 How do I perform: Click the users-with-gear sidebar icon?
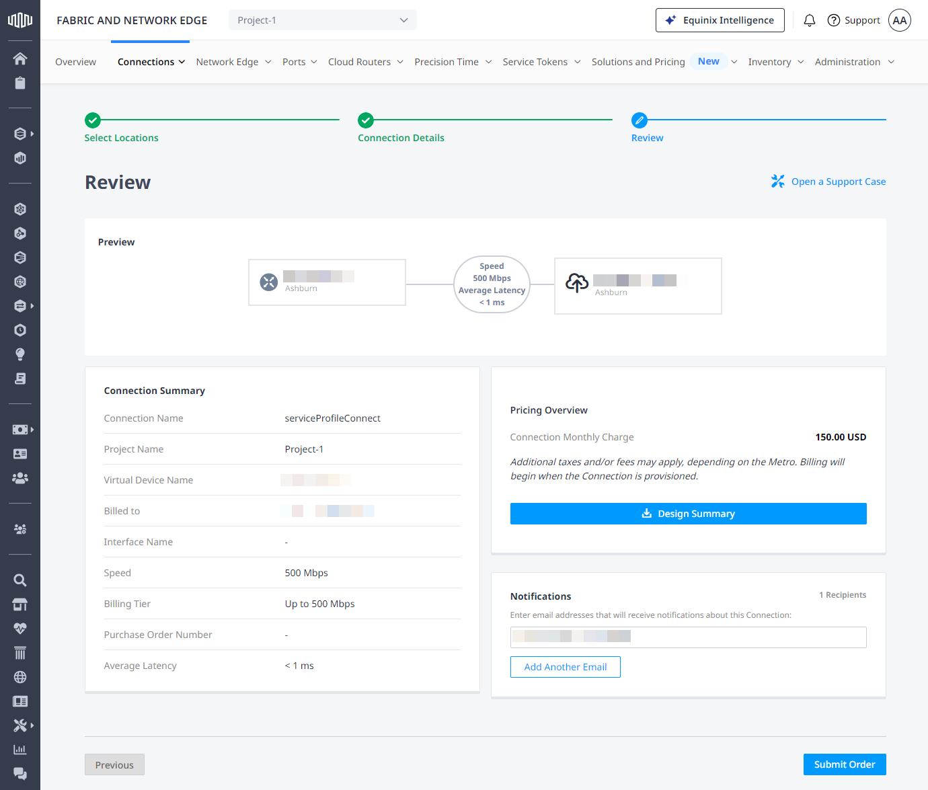coord(20,529)
